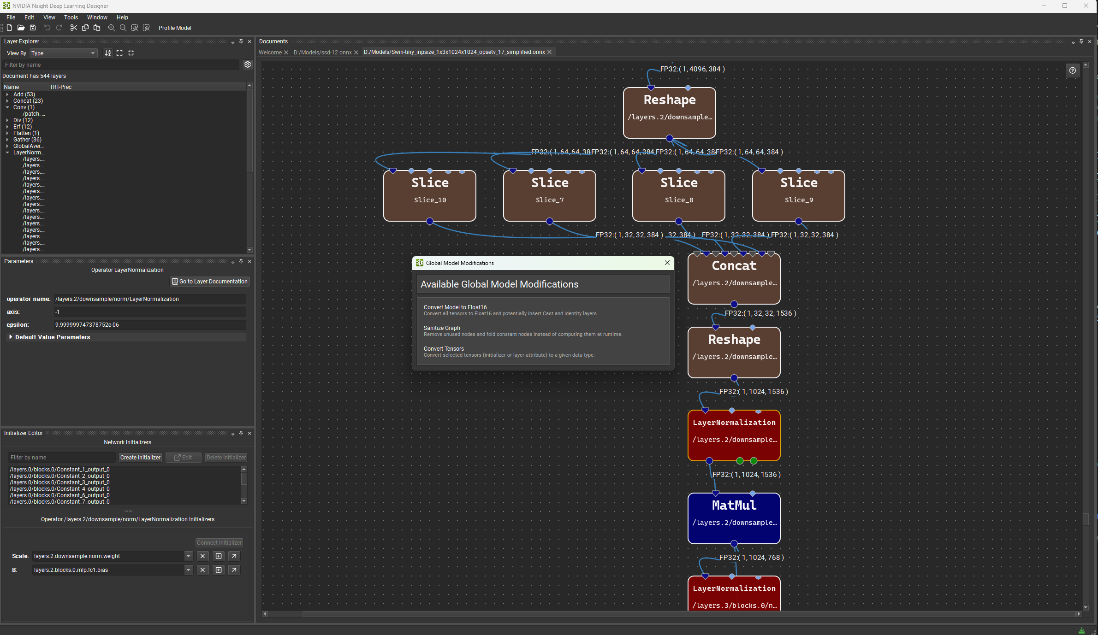Click the Zoom In magnifier icon
Image resolution: width=1098 pixels, height=635 pixels.
click(111, 28)
